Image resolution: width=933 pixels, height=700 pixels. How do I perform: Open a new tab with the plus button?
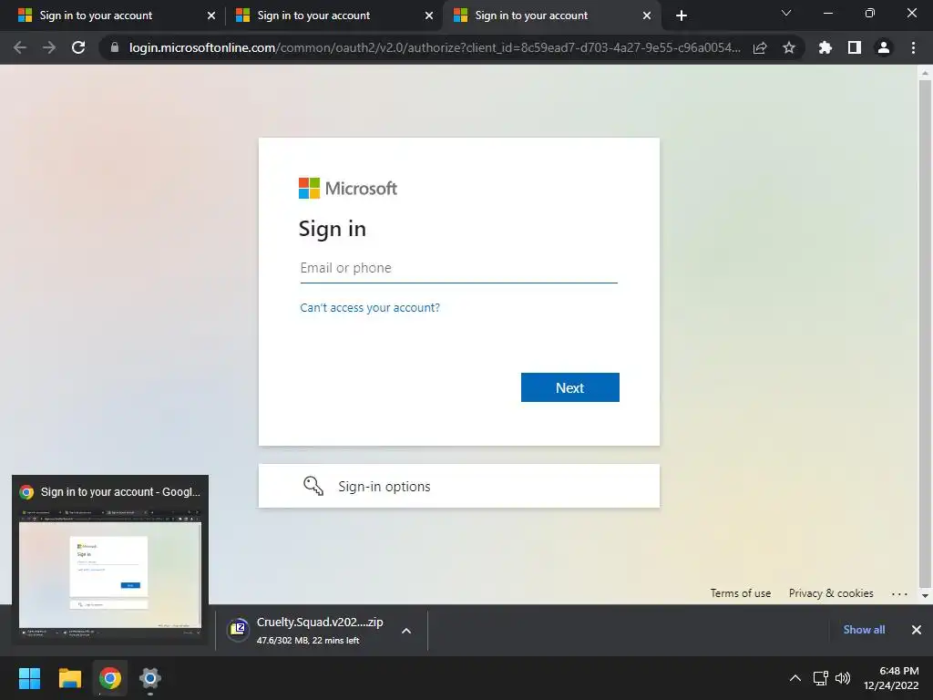pos(682,15)
